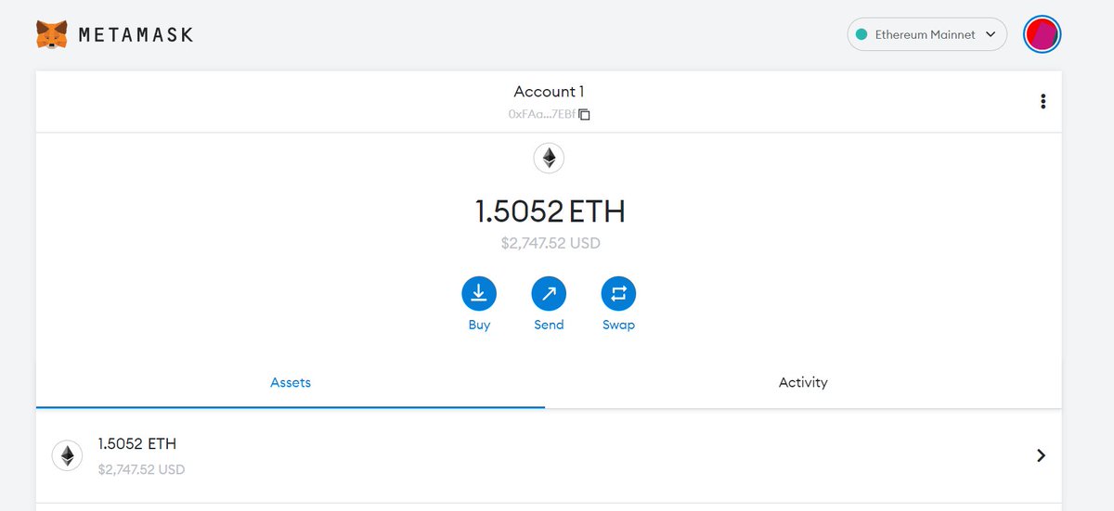Open the account avatar menu

pos(1042,34)
